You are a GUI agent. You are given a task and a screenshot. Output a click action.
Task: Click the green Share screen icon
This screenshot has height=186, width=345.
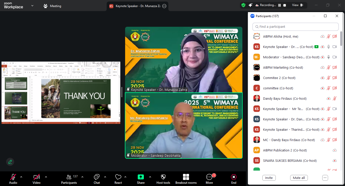coord(141,177)
